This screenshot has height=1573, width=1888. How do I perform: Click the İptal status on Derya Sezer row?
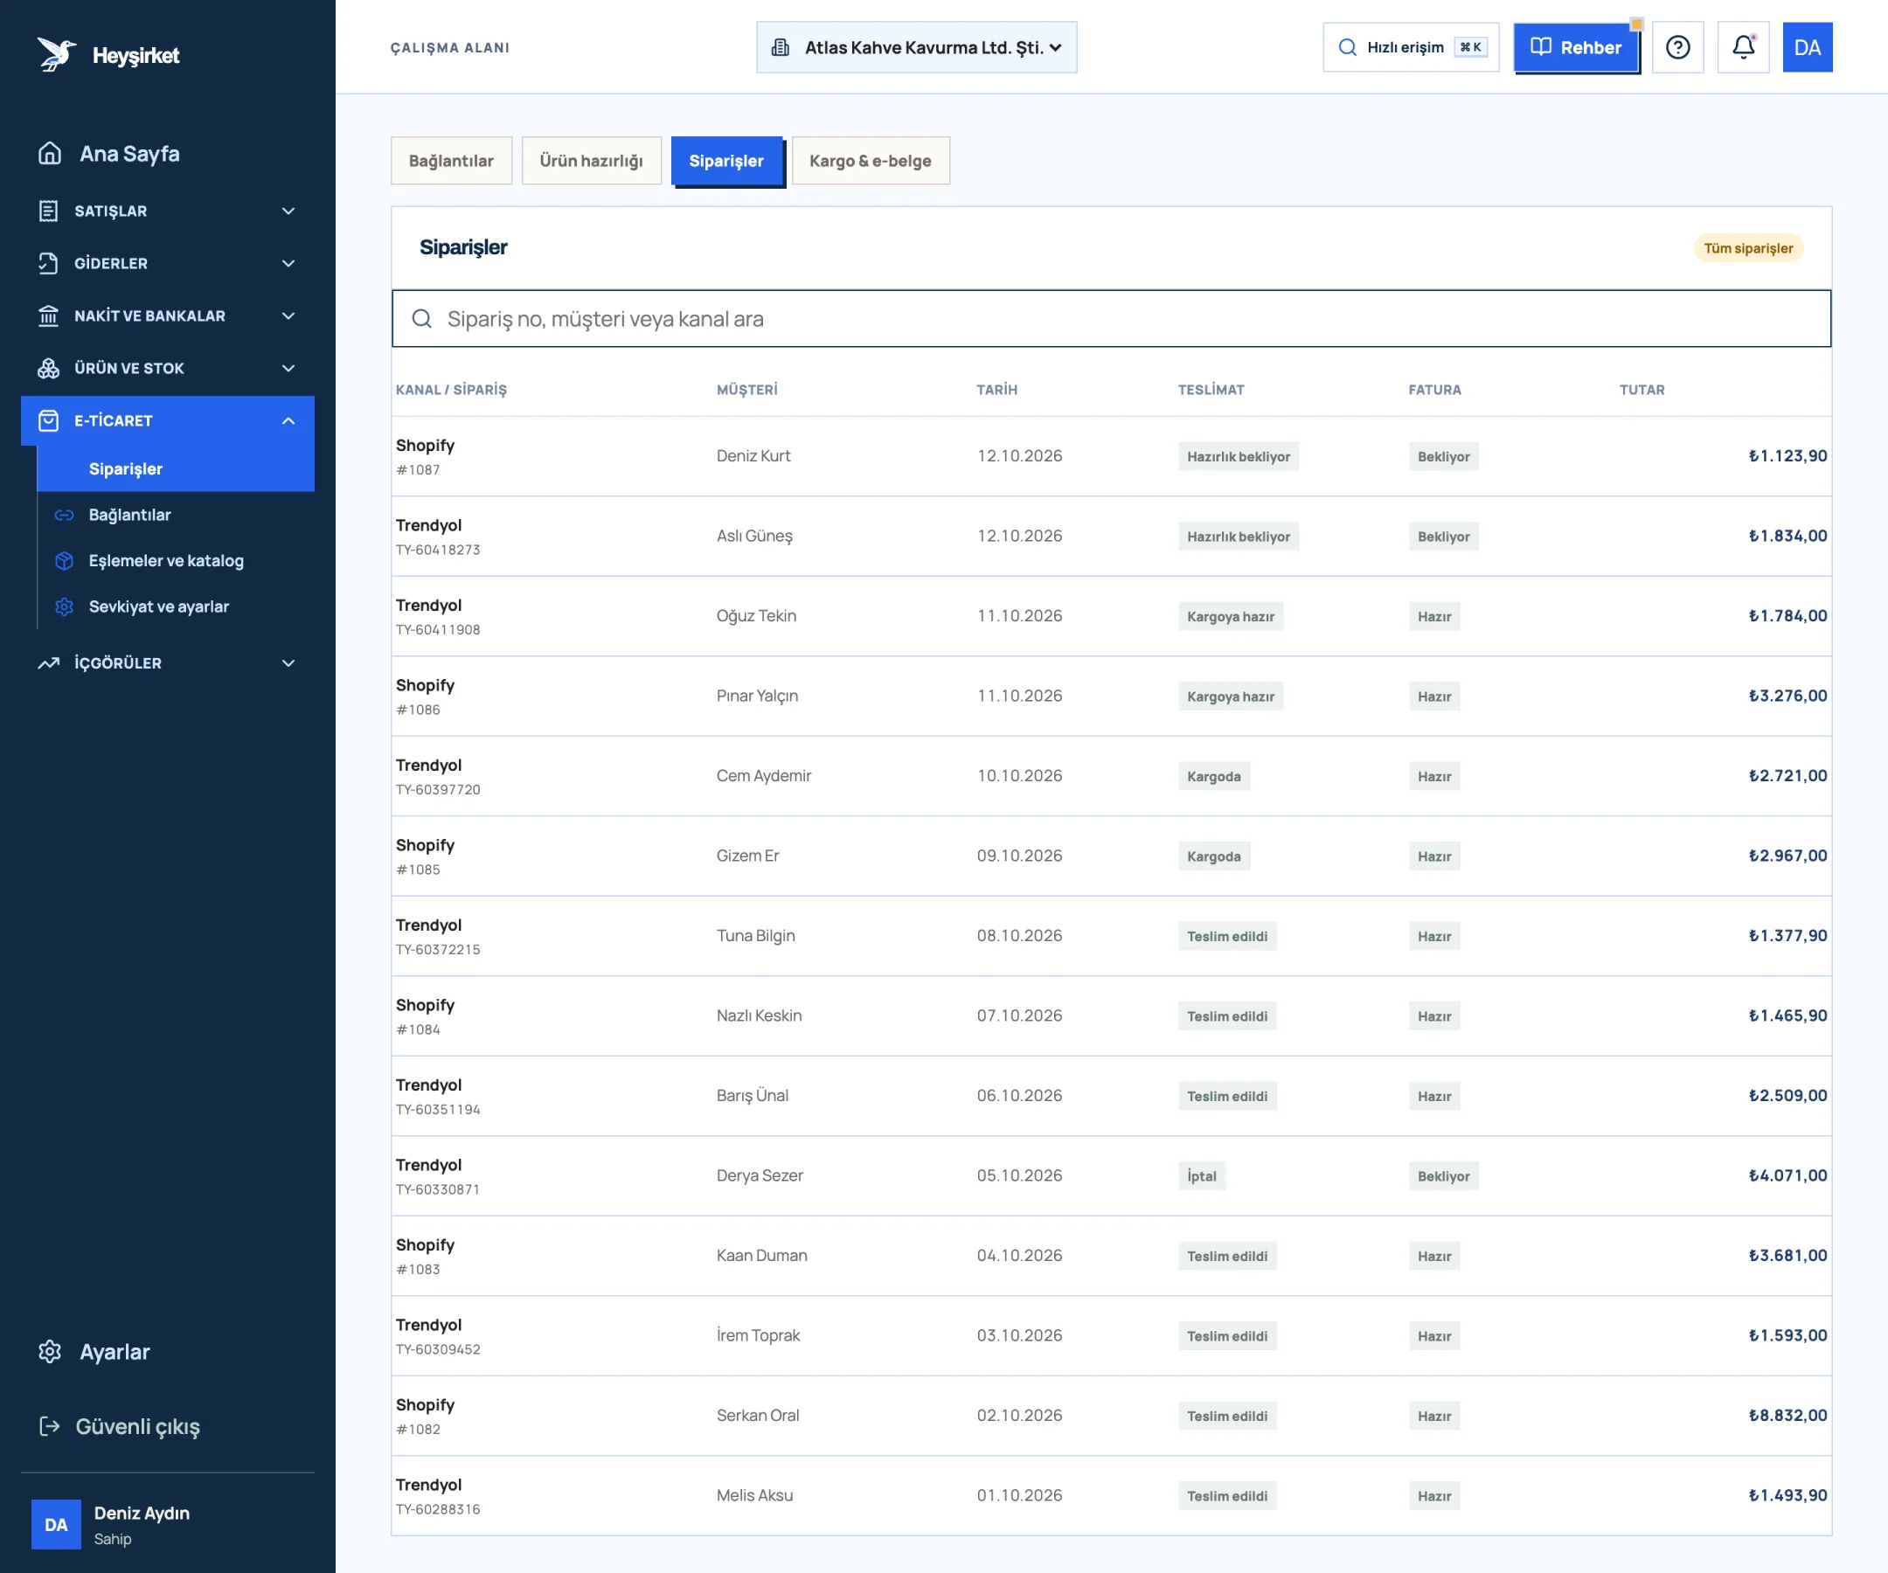pos(1202,1176)
